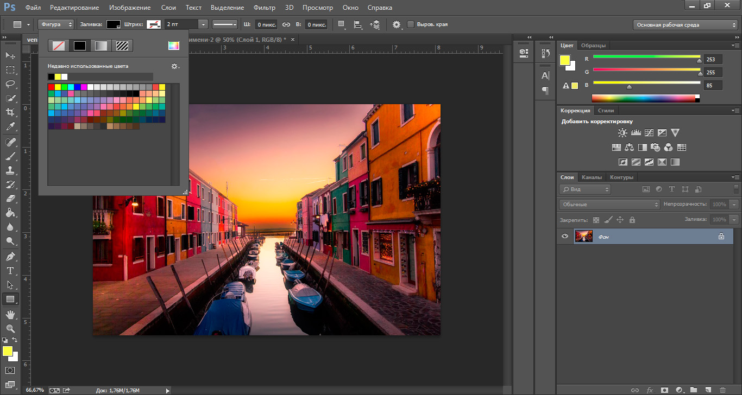The height and width of the screenshot is (395, 742).
Task: Click the Brightness/Contrast adjustment icon
Action: [622, 132]
